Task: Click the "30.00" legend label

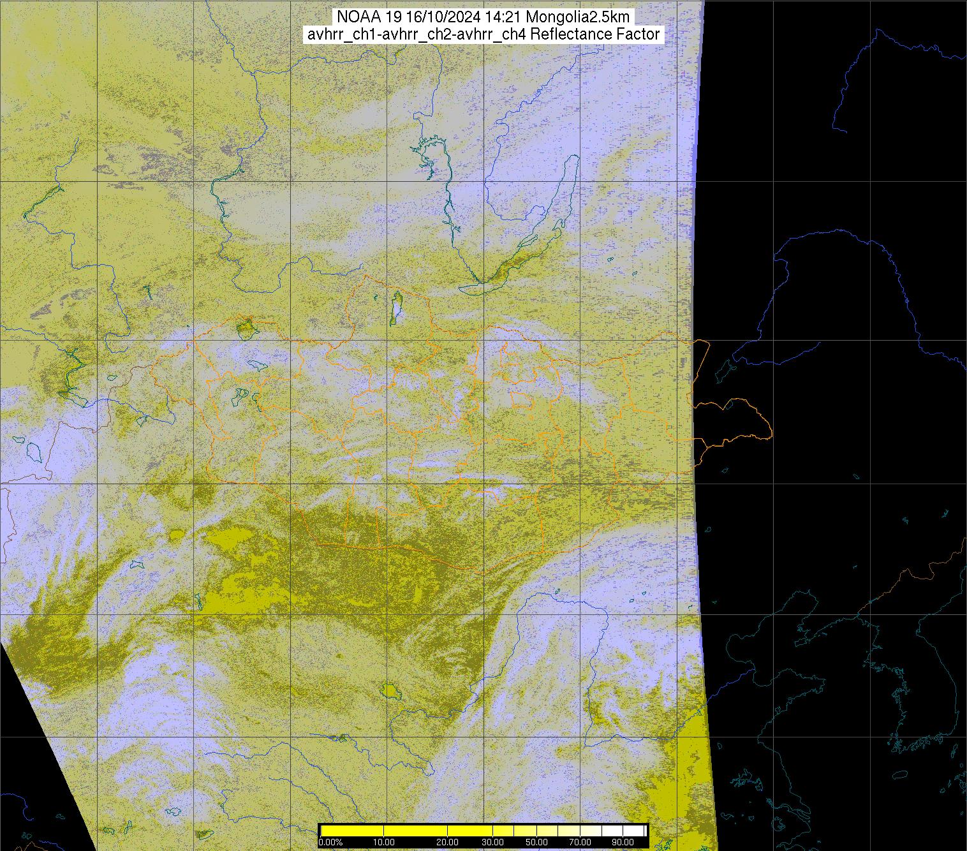Action: pos(492,843)
